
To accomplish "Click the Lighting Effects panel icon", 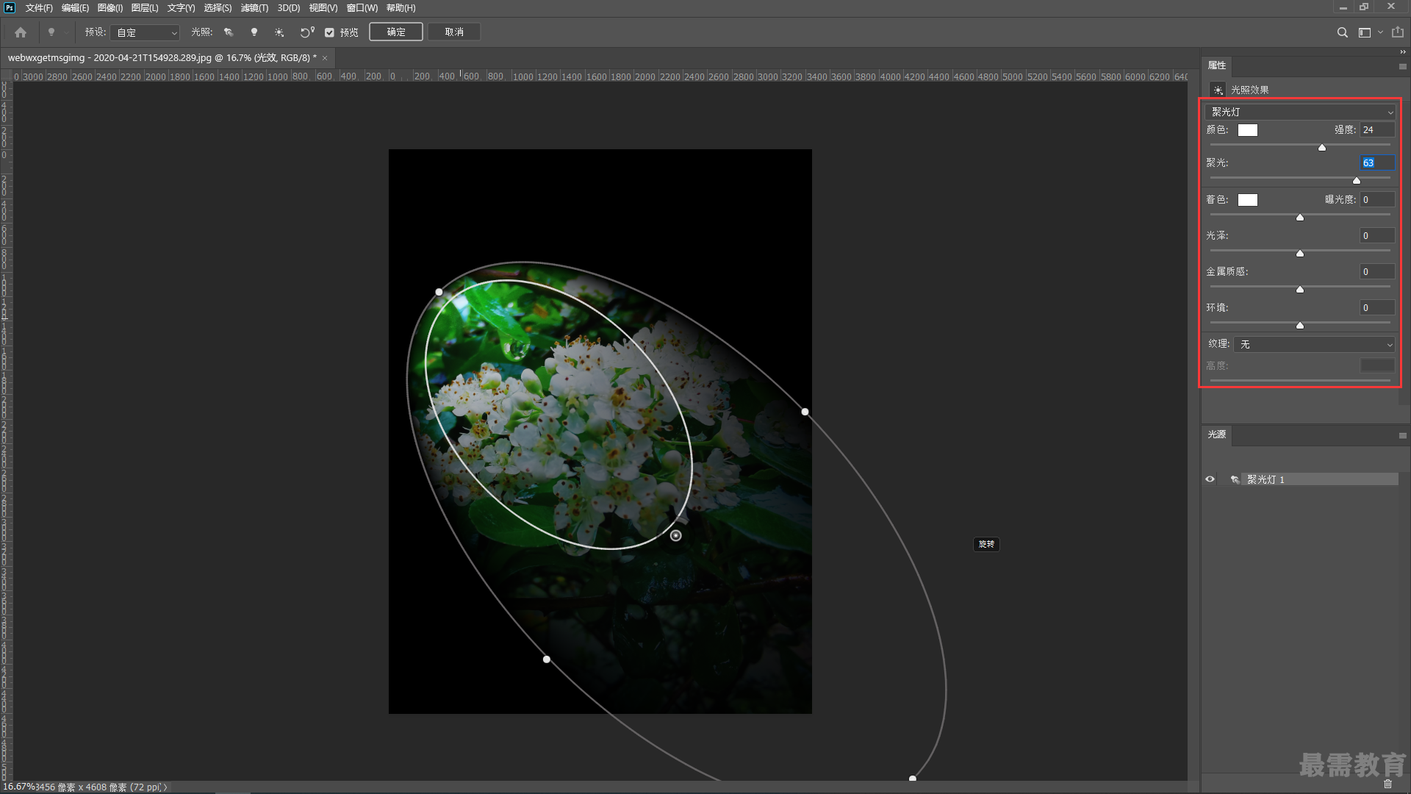I will [x=1218, y=90].
